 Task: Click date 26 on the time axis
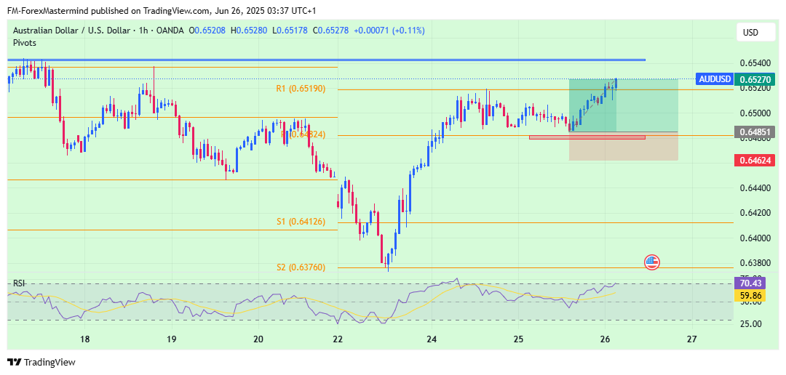[x=605, y=339]
